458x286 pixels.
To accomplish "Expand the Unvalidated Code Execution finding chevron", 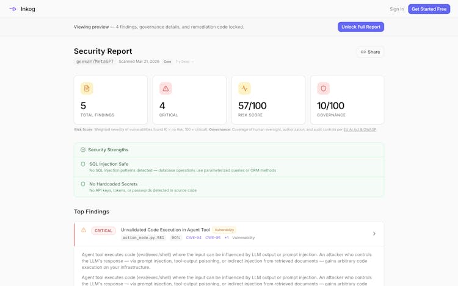I will pyautogui.click(x=374, y=234).
